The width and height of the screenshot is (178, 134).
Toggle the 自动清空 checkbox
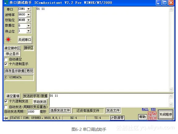(x=6, y=59)
